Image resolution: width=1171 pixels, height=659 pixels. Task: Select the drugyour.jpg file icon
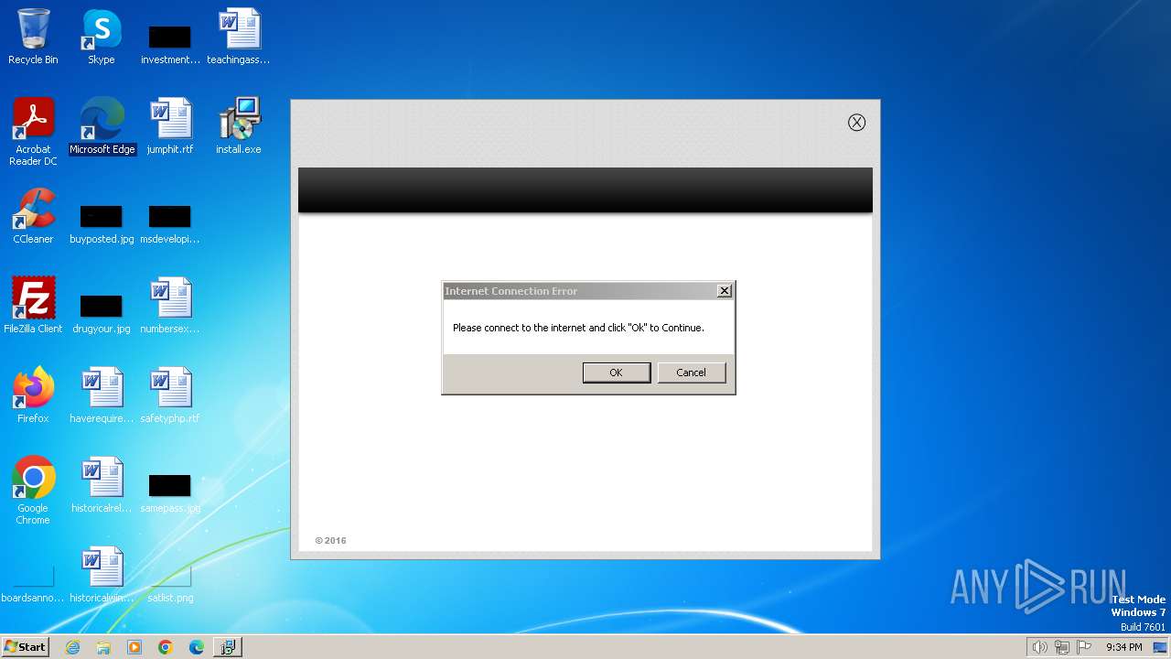102,312
